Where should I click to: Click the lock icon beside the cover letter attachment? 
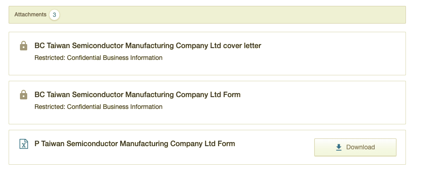[x=24, y=45]
